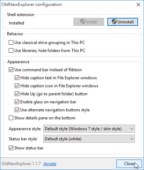Enable Show details pane on the bottom
This screenshot has width=144, height=170.
(11, 118)
